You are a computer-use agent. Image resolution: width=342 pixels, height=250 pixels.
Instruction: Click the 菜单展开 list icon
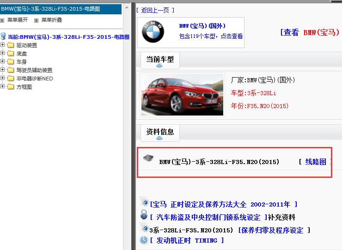(2, 20)
